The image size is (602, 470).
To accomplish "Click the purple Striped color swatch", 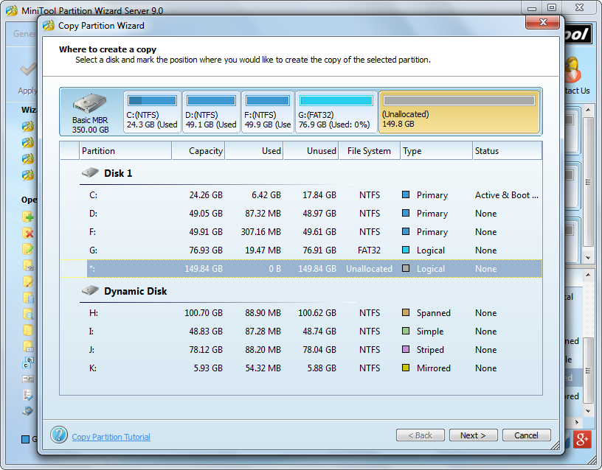I will point(406,349).
